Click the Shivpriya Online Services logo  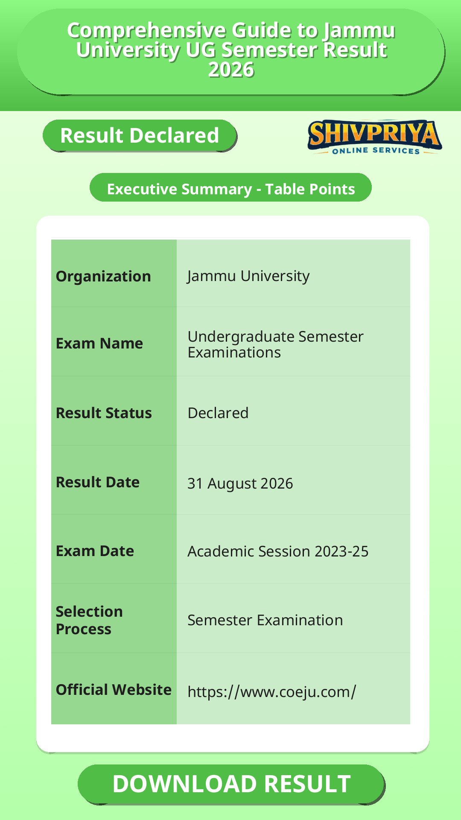pyautogui.click(x=375, y=137)
